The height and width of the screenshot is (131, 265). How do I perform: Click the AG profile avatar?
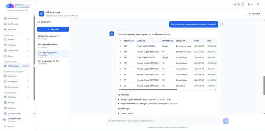4,120
